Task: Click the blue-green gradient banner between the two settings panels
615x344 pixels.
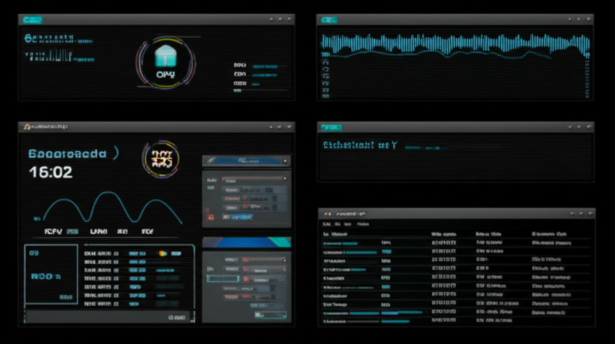Action: tap(247, 242)
